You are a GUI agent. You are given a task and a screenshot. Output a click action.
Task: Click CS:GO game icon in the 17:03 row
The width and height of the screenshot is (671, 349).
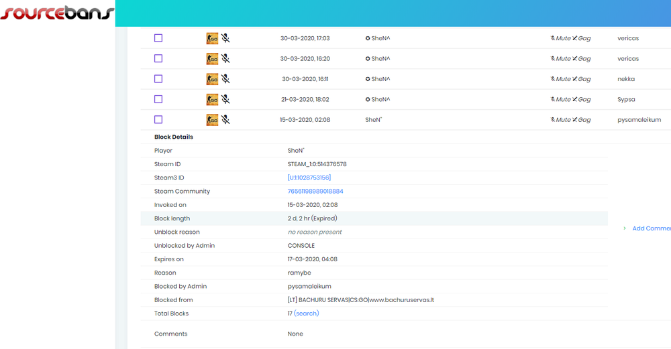click(x=212, y=38)
